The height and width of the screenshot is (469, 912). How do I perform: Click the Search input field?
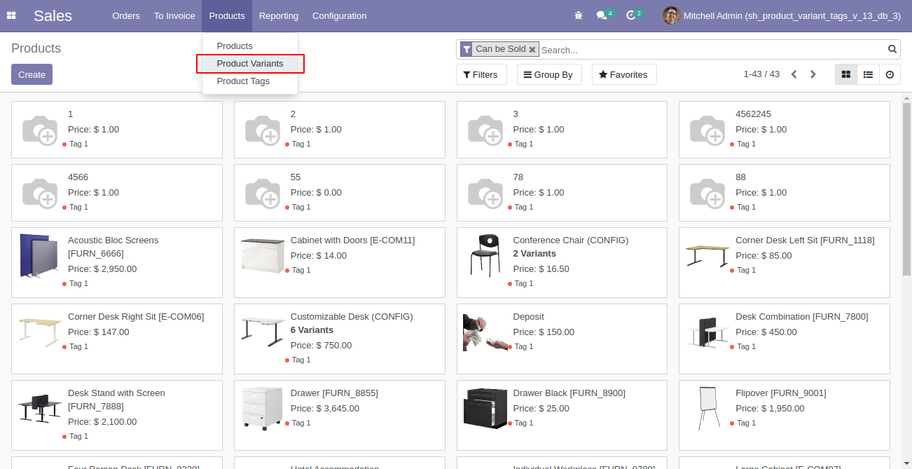coord(711,50)
